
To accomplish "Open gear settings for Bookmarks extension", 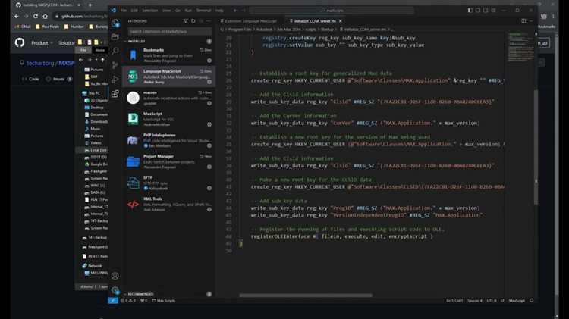I will [209, 61].
